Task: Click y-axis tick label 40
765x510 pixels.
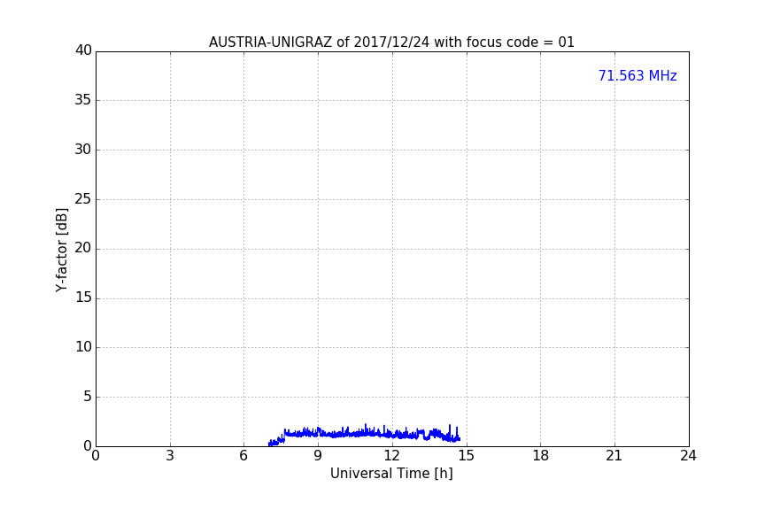Action: point(83,50)
